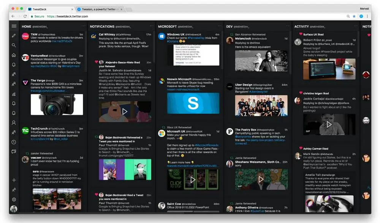Open Skype logo image in Neowin tweet
Screen dimensions: 380x223
pyautogui.click(x=193, y=103)
